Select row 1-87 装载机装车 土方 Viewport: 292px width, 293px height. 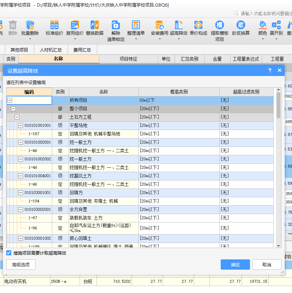140,218
